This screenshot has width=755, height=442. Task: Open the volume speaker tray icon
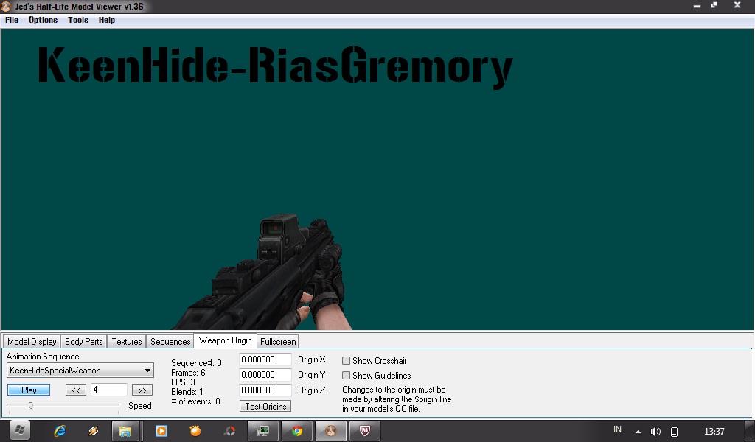coord(655,432)
